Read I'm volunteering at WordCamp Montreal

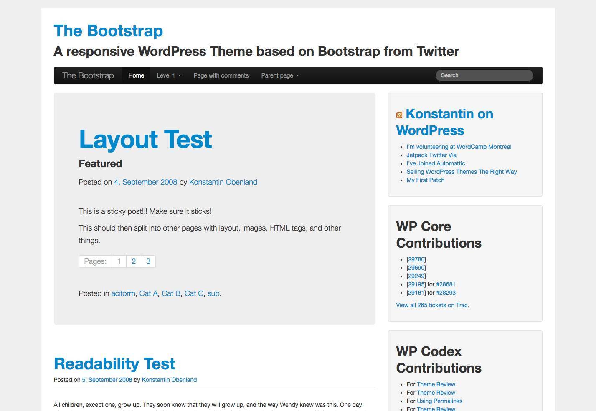point(459,147)
